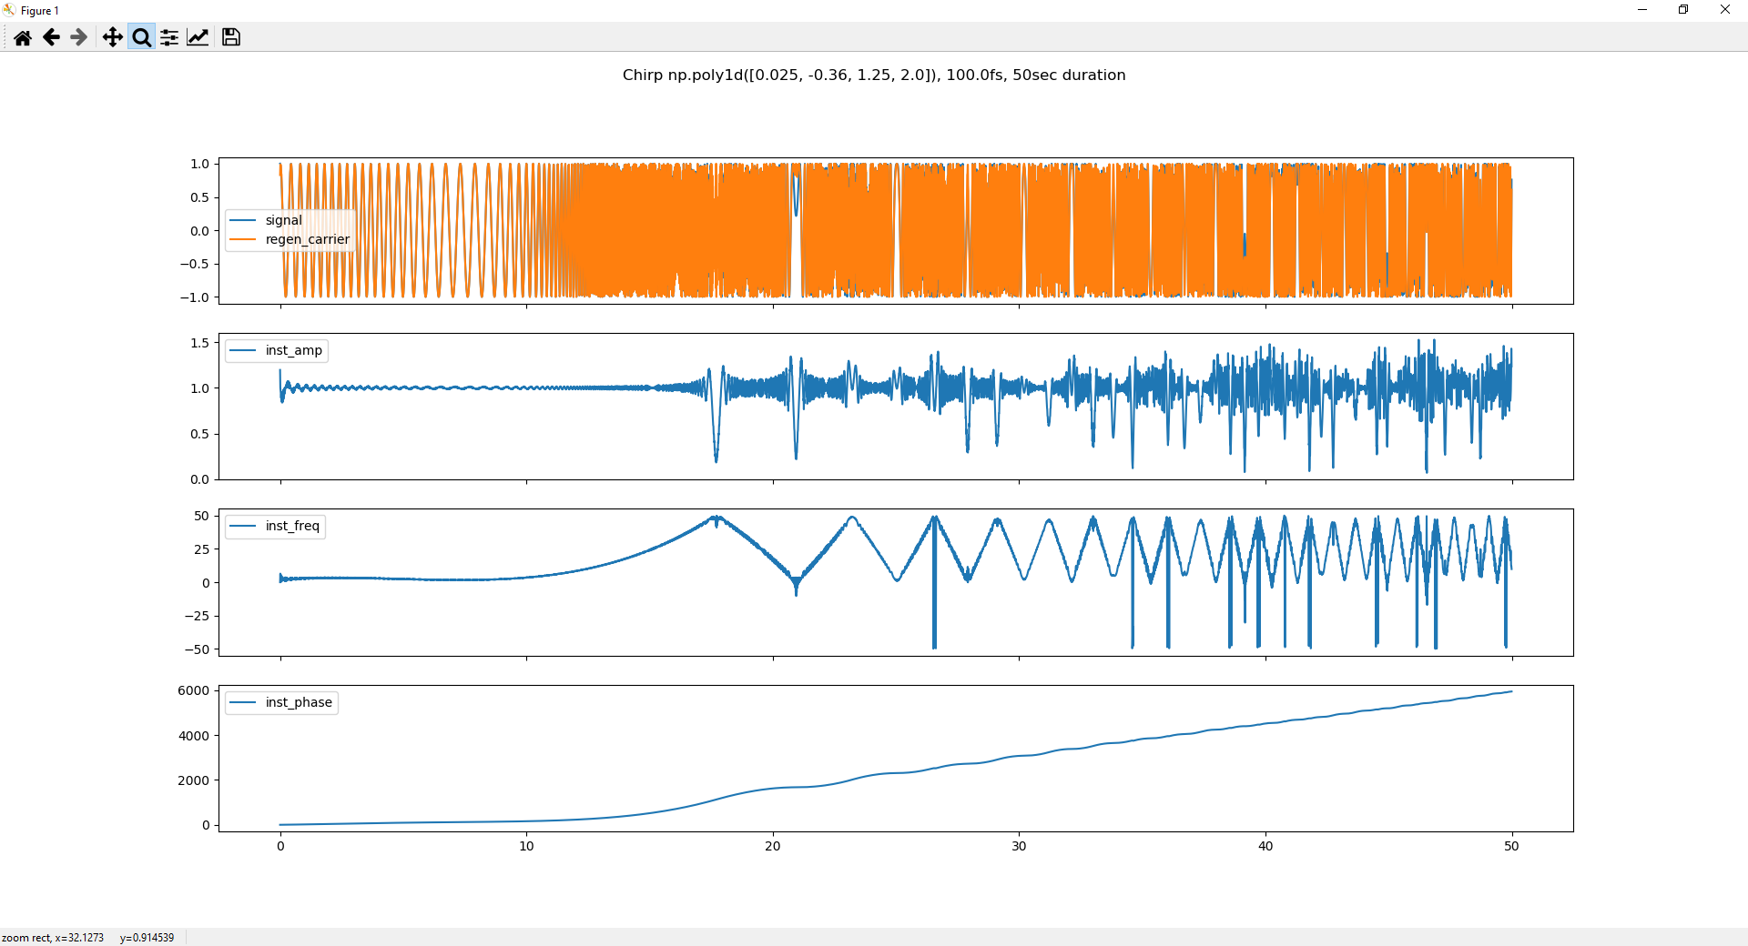Reset the view with the Home icon

(x=23, y=37)
